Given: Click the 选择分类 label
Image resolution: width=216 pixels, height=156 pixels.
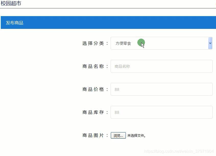Looking at the screenshot, I should [x=95, y=43].
